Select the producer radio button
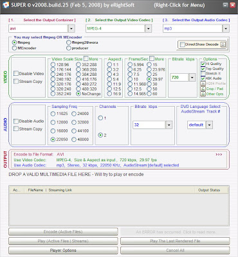The image size is (238, 257). pos(69,48)
